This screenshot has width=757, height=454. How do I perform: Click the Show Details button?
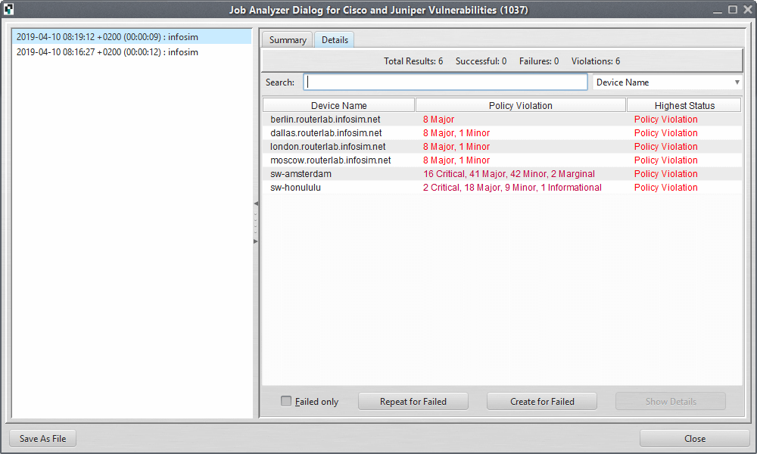[671, 401]
